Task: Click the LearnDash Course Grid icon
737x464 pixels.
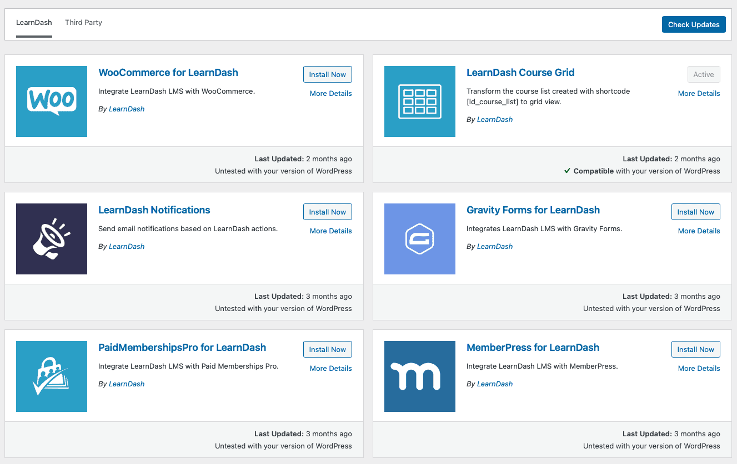Action: click(x=420, y=101)
